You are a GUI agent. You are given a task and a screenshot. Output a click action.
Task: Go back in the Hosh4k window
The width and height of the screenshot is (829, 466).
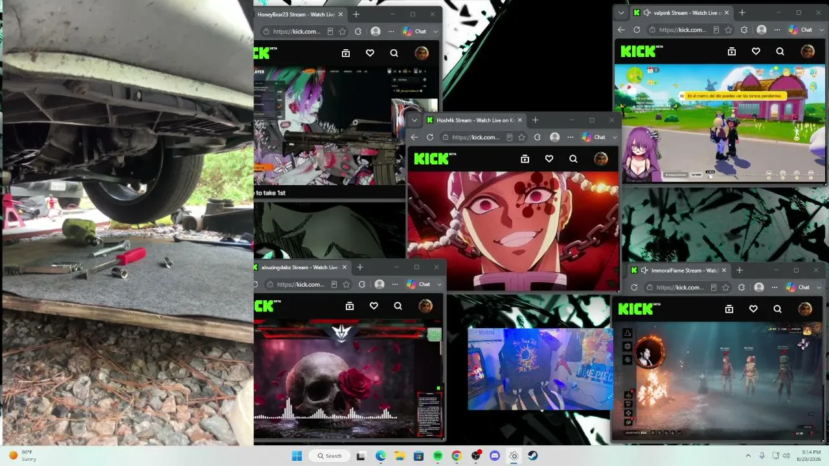point(414,137)
